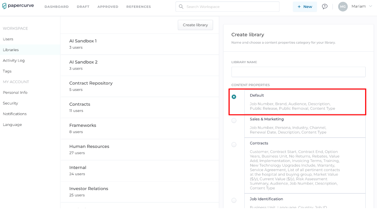
Task: Select the Contracts content properties radio
Action: pos(234,145)
